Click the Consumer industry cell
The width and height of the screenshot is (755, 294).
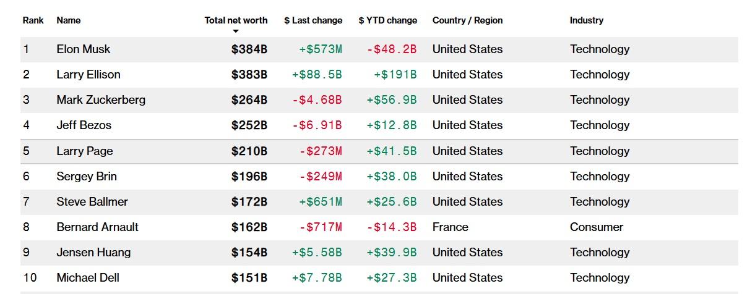(x=596, y=227)
